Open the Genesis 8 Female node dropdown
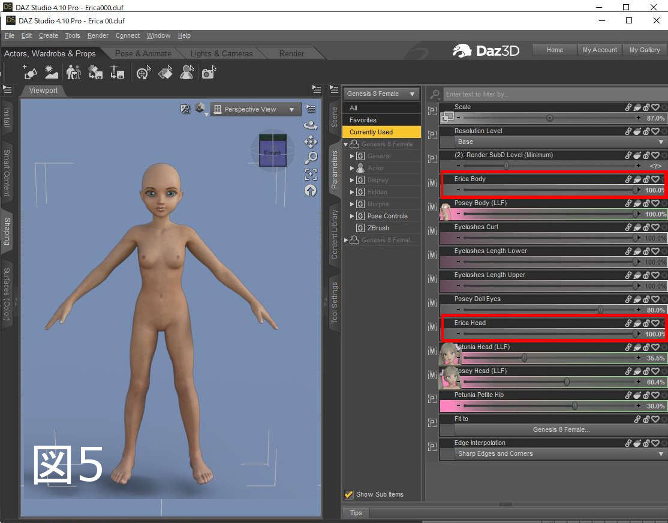The width and height of the screenshot is (668, 523). point(381,94)
